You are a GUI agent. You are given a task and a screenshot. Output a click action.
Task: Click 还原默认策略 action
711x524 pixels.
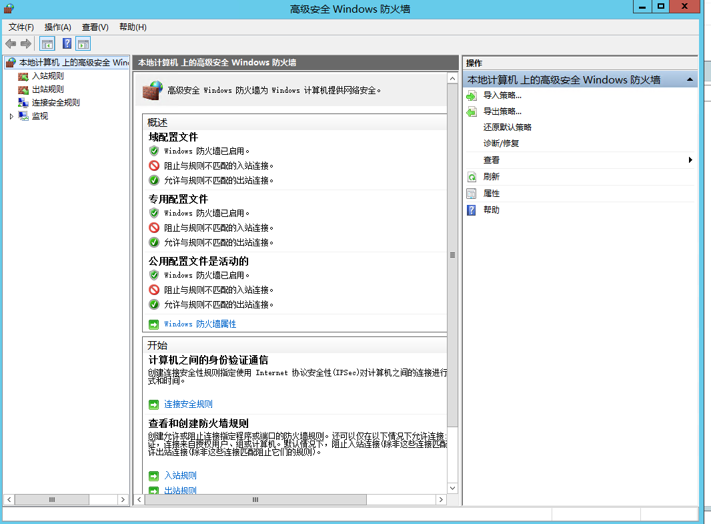coord(507,127)
